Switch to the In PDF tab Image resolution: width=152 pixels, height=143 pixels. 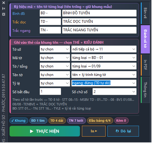point(146,65)
